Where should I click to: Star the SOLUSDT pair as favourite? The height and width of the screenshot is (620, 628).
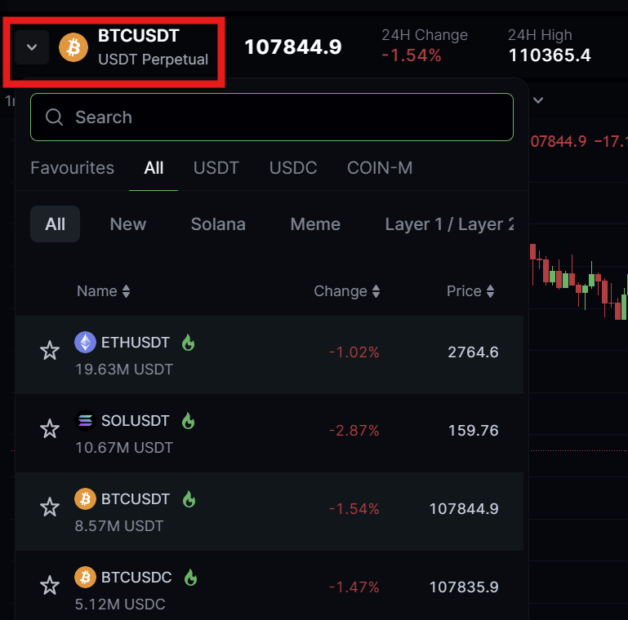(50, 429)
